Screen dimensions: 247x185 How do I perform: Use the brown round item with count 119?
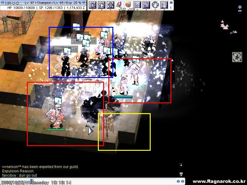click(x=128, y=5)
